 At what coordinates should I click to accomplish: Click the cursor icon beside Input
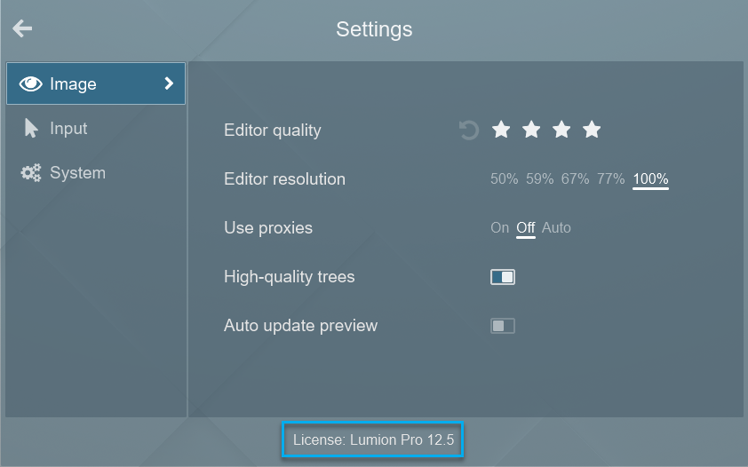point(31,129)
